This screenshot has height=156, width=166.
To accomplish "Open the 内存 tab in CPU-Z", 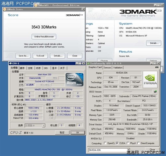I will [38, 68].
